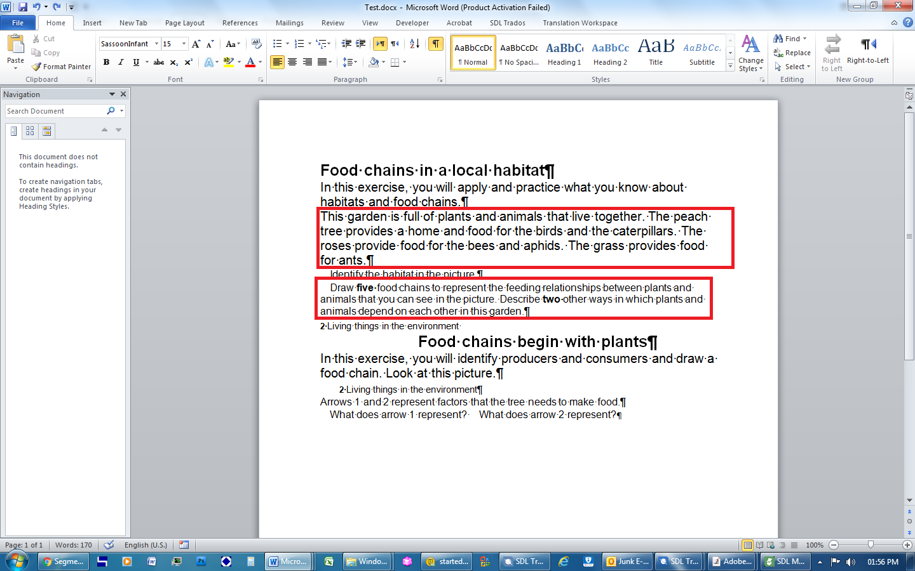The width and height of the screenshot is (915, 571).
Task: Browse pages thumbnails in Navigation pane
Action: point(30,131)
